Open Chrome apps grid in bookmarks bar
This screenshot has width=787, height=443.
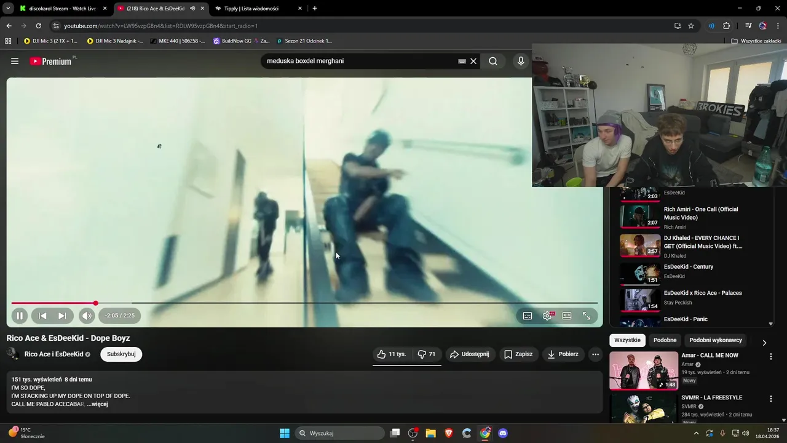tap(8, 41)
